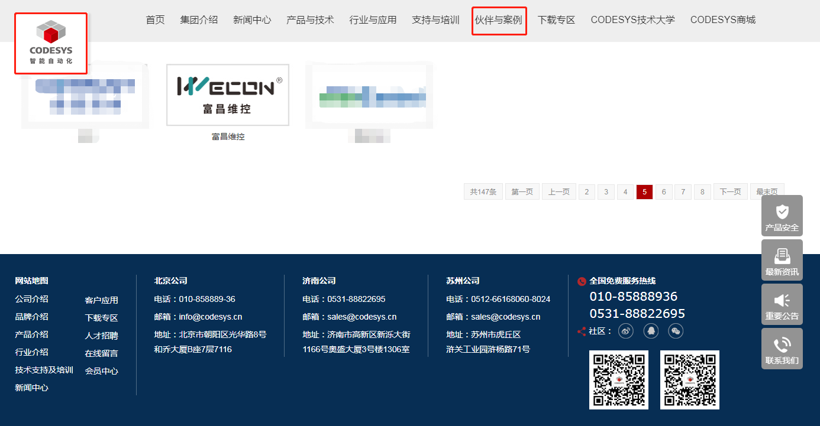Open 集团介绍 menu item
Image resolution: width=820 pixels, height=426 pixels.
pos(199,19)
